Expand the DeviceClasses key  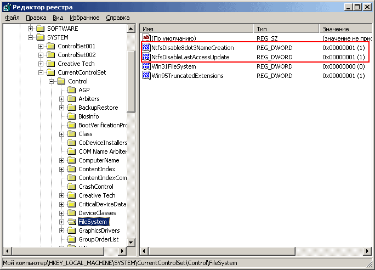click(x=62, y=213)
